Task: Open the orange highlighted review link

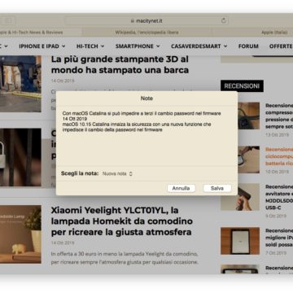Action: (x=279, y=156)
